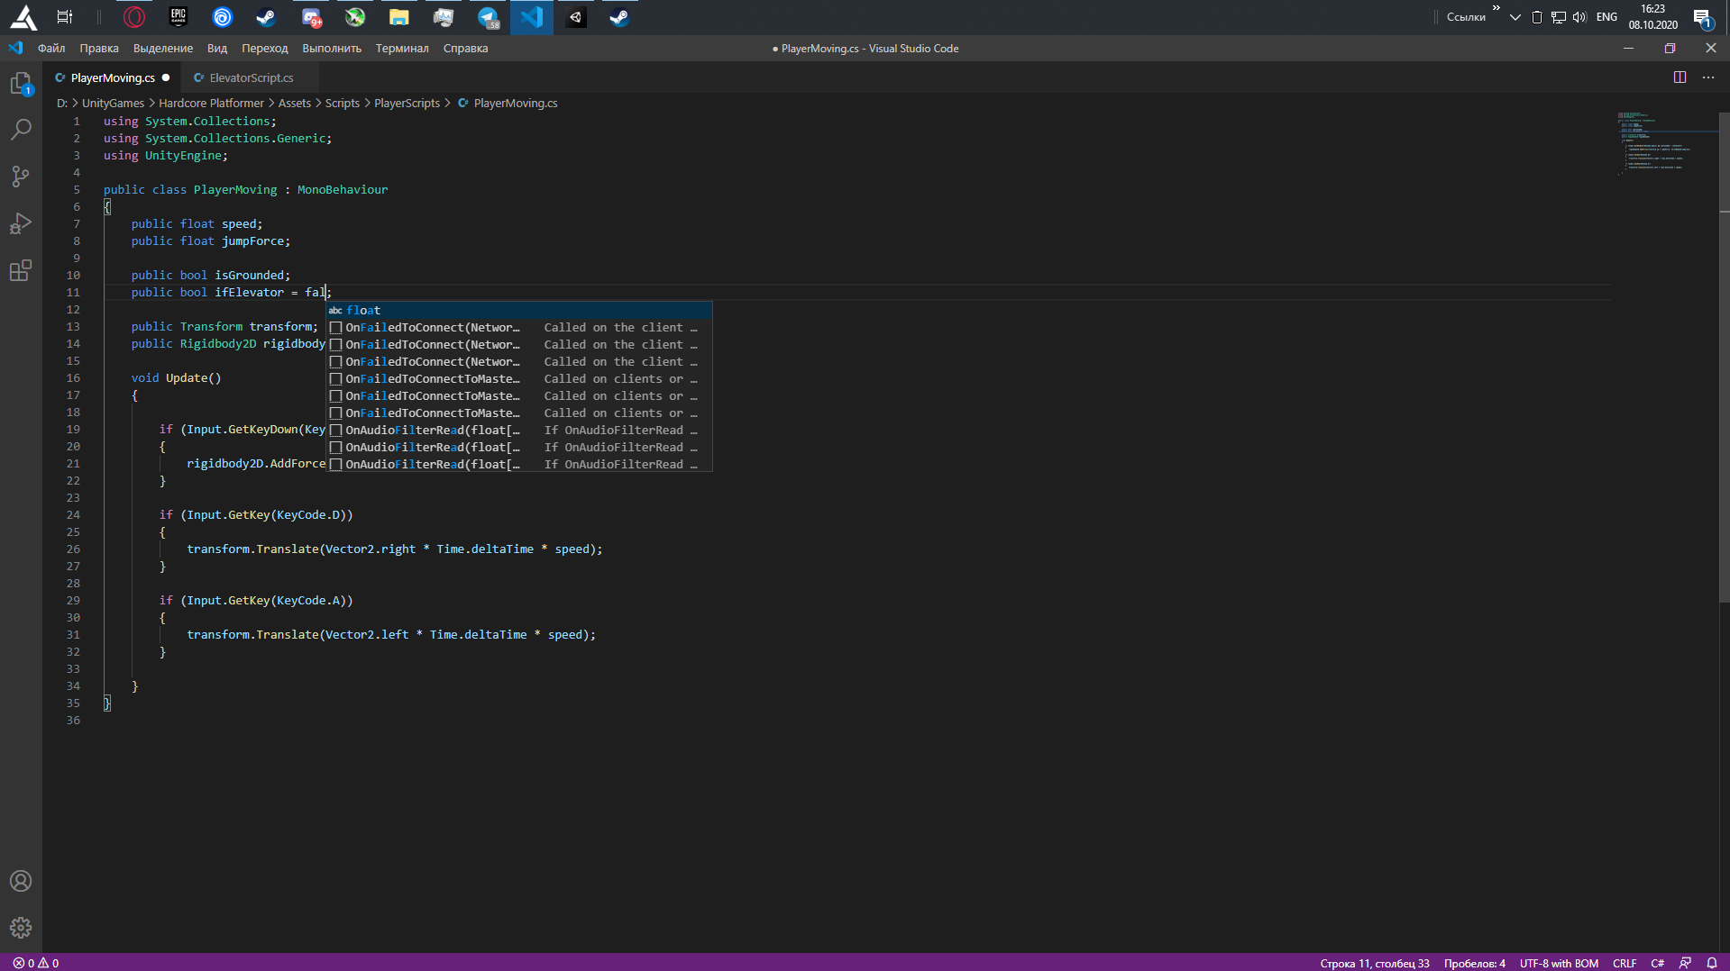Open the Extensions view

pyautogui.click(x=21, y=270)
